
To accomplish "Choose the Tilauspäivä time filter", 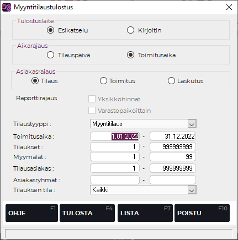I will click(x=50, y=55).
